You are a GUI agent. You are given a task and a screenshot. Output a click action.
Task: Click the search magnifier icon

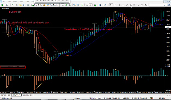pos(165,5)
